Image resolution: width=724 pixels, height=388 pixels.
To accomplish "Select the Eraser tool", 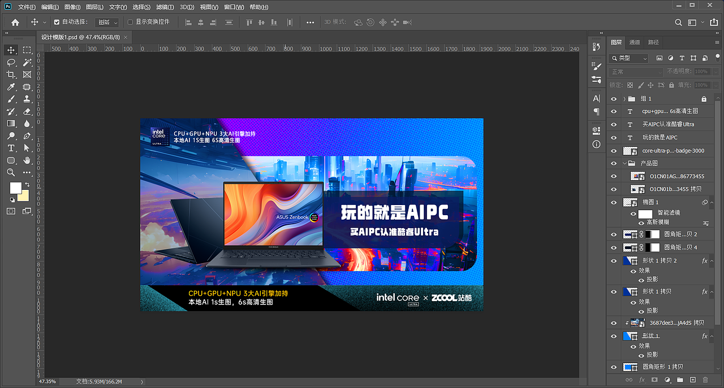I will click(x=27, y=111).
